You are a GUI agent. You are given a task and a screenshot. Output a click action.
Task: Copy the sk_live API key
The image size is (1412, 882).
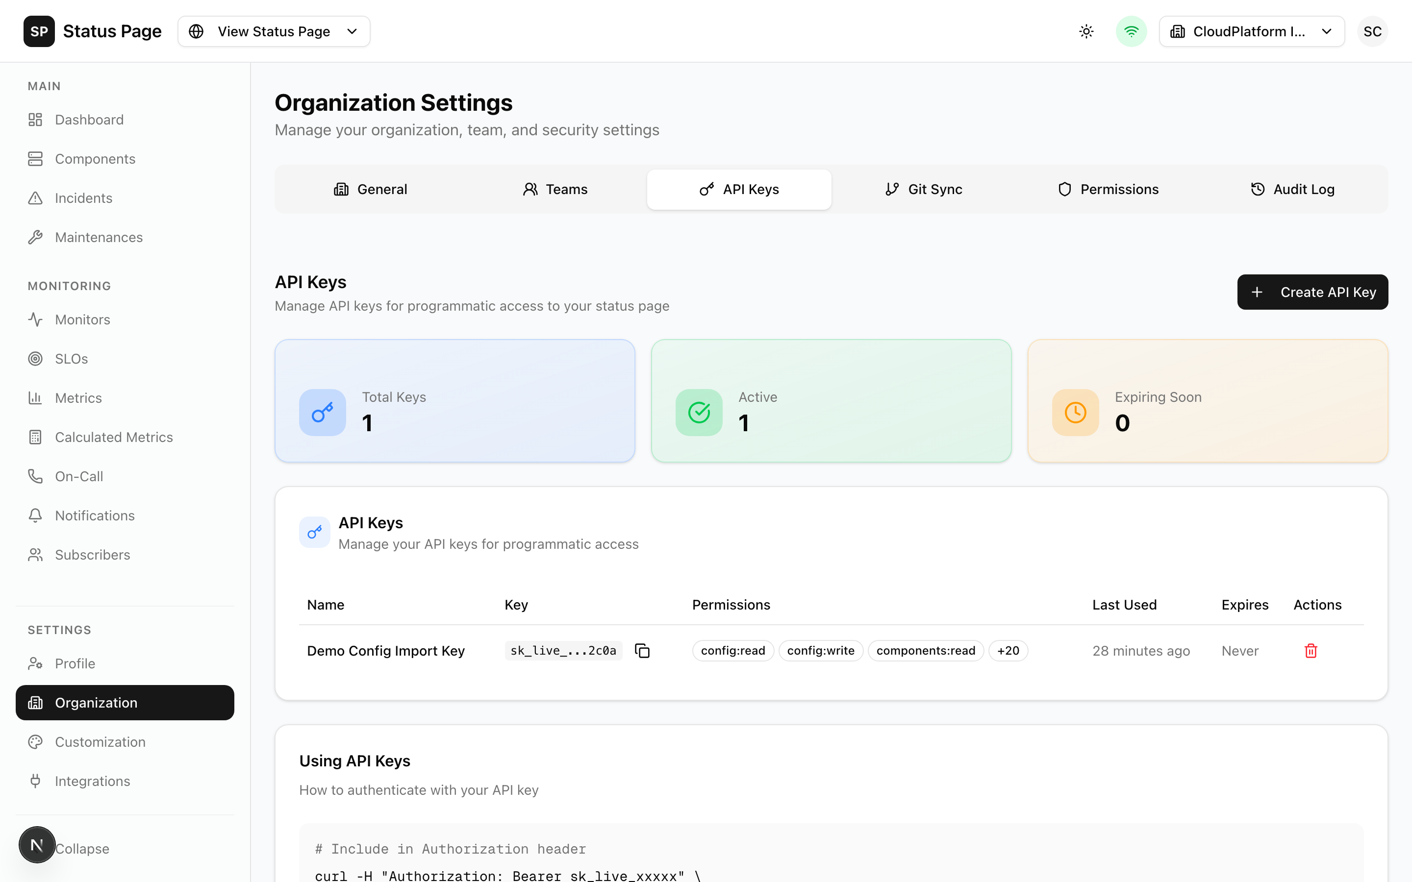pyautogui.click(x=642, y=650)
